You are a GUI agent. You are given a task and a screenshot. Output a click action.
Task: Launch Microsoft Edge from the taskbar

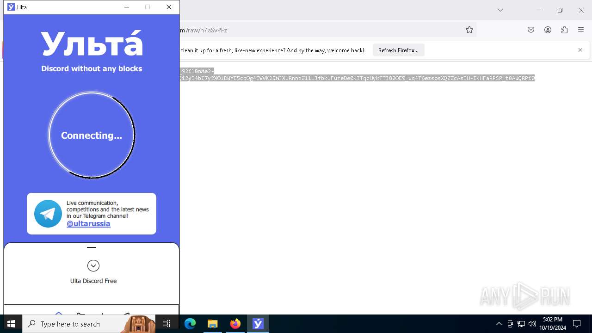[190, 324]
